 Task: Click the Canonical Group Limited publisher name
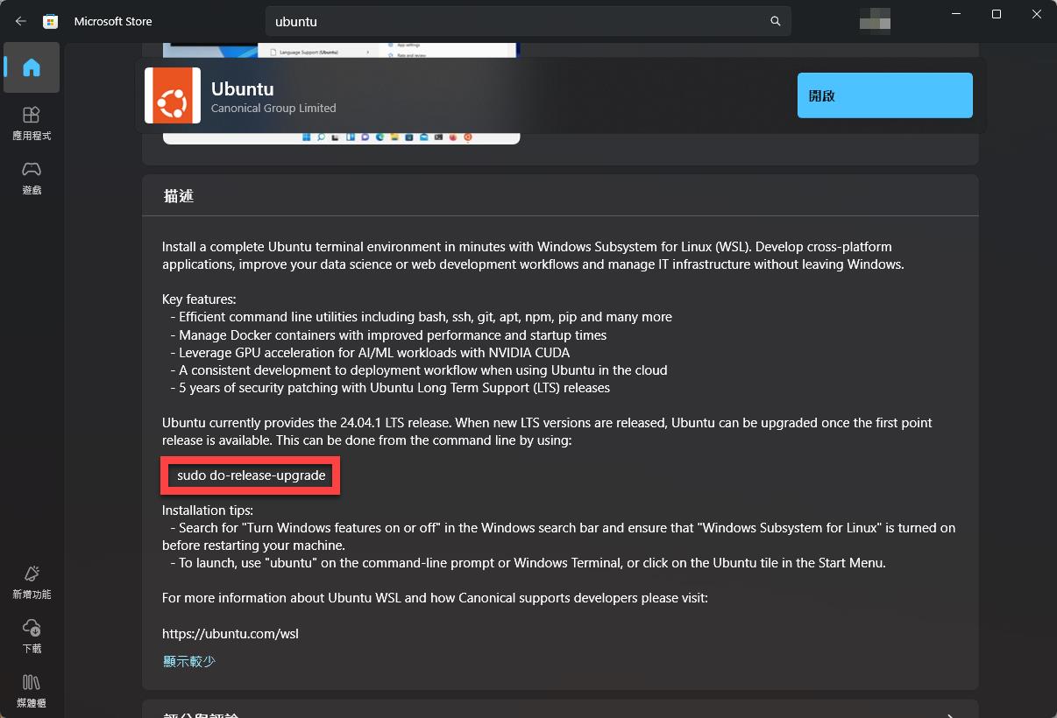pyautogui.click(x=273, y=108)
